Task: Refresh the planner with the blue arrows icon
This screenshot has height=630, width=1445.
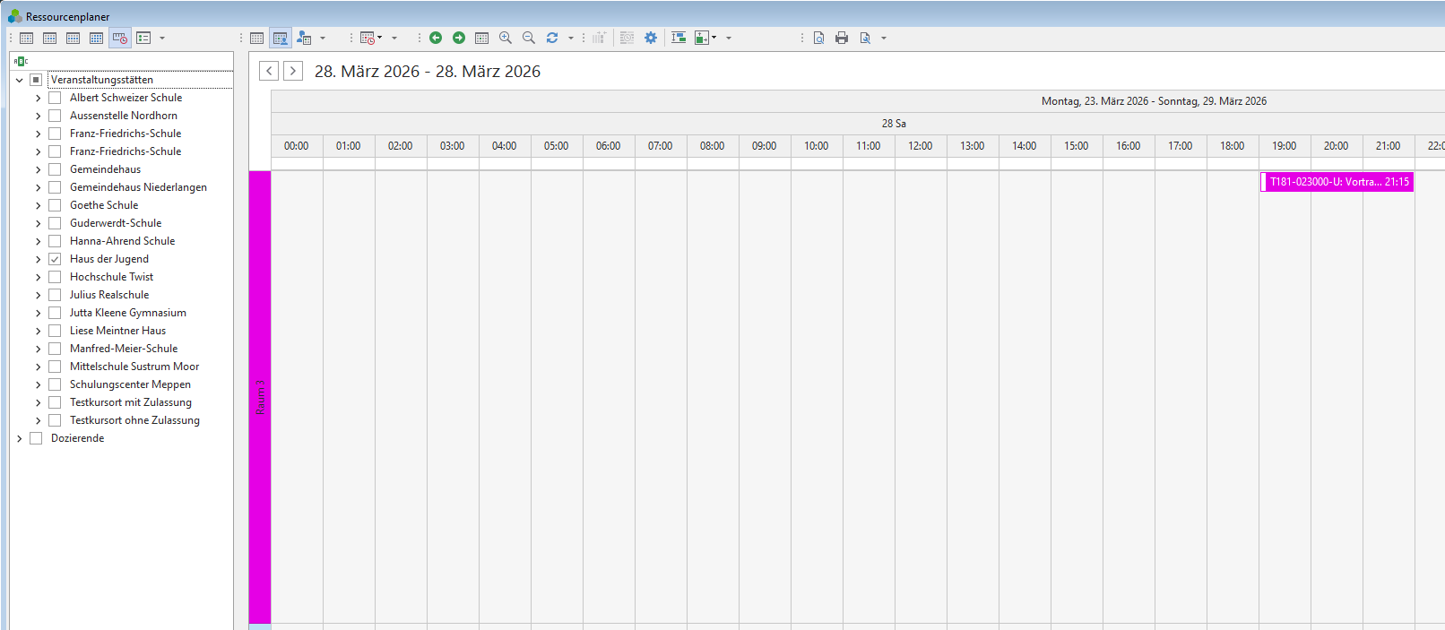Action: coord(552,38)
